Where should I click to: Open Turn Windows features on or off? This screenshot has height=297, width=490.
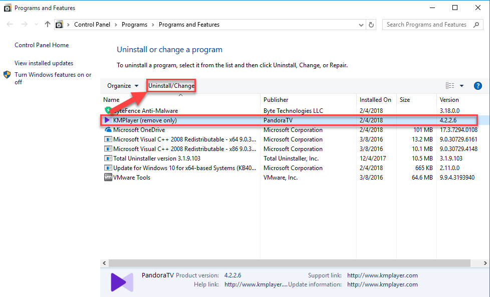(x=53, y=78)
